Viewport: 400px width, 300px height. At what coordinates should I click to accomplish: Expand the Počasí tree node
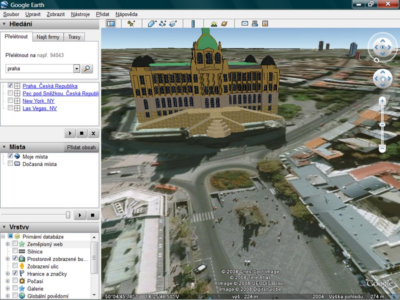7,281
